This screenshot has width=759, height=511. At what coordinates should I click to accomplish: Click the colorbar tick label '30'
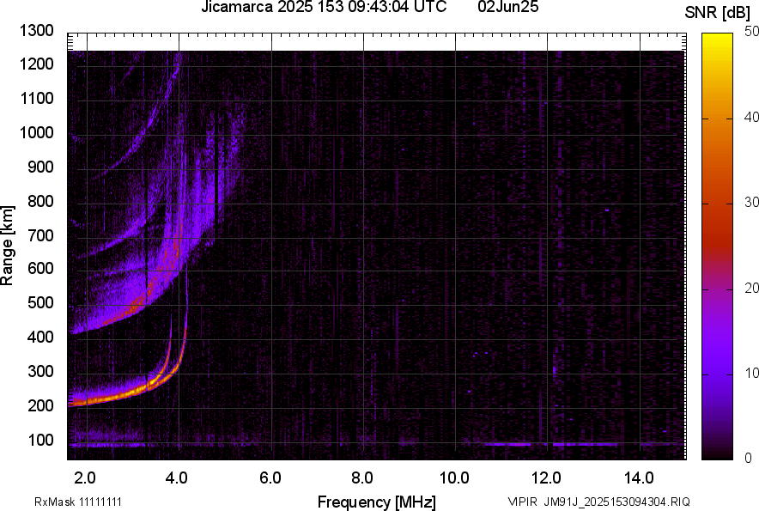click(751, 203)
